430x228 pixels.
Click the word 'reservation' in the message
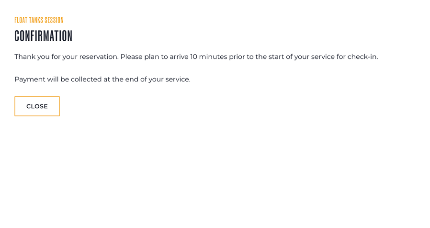tap(99, 57)
